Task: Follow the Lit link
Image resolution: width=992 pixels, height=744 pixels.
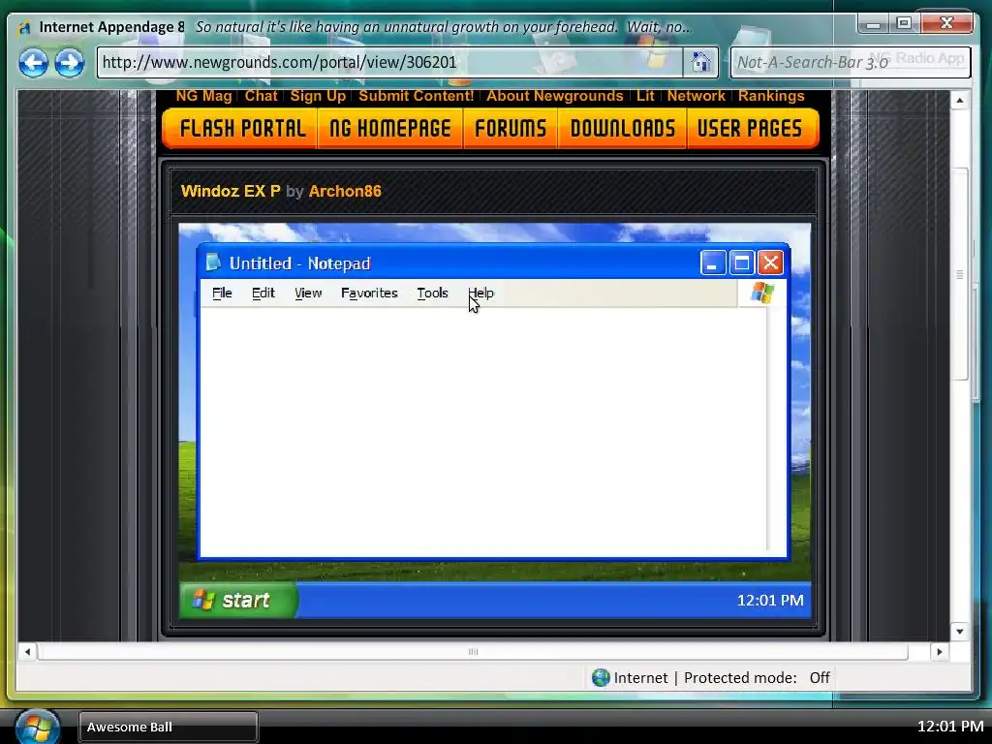Action: pos(645,96)
